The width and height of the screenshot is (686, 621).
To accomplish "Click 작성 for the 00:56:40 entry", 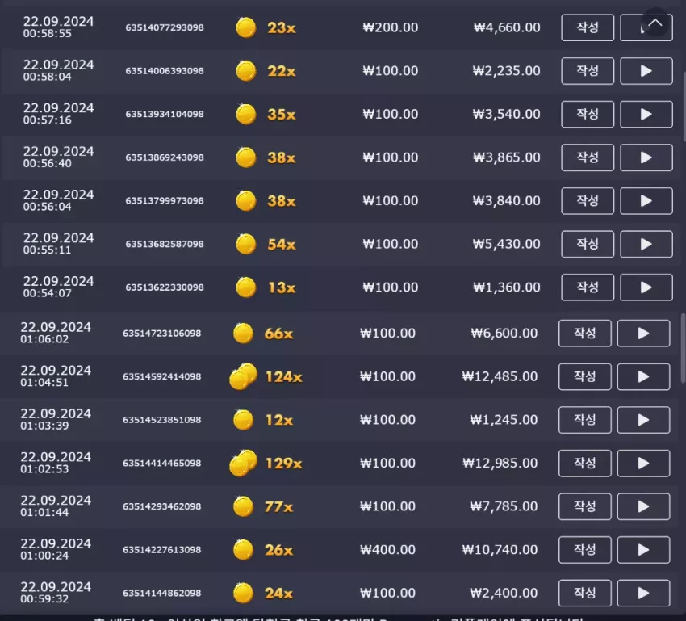I will pos(588,157).
